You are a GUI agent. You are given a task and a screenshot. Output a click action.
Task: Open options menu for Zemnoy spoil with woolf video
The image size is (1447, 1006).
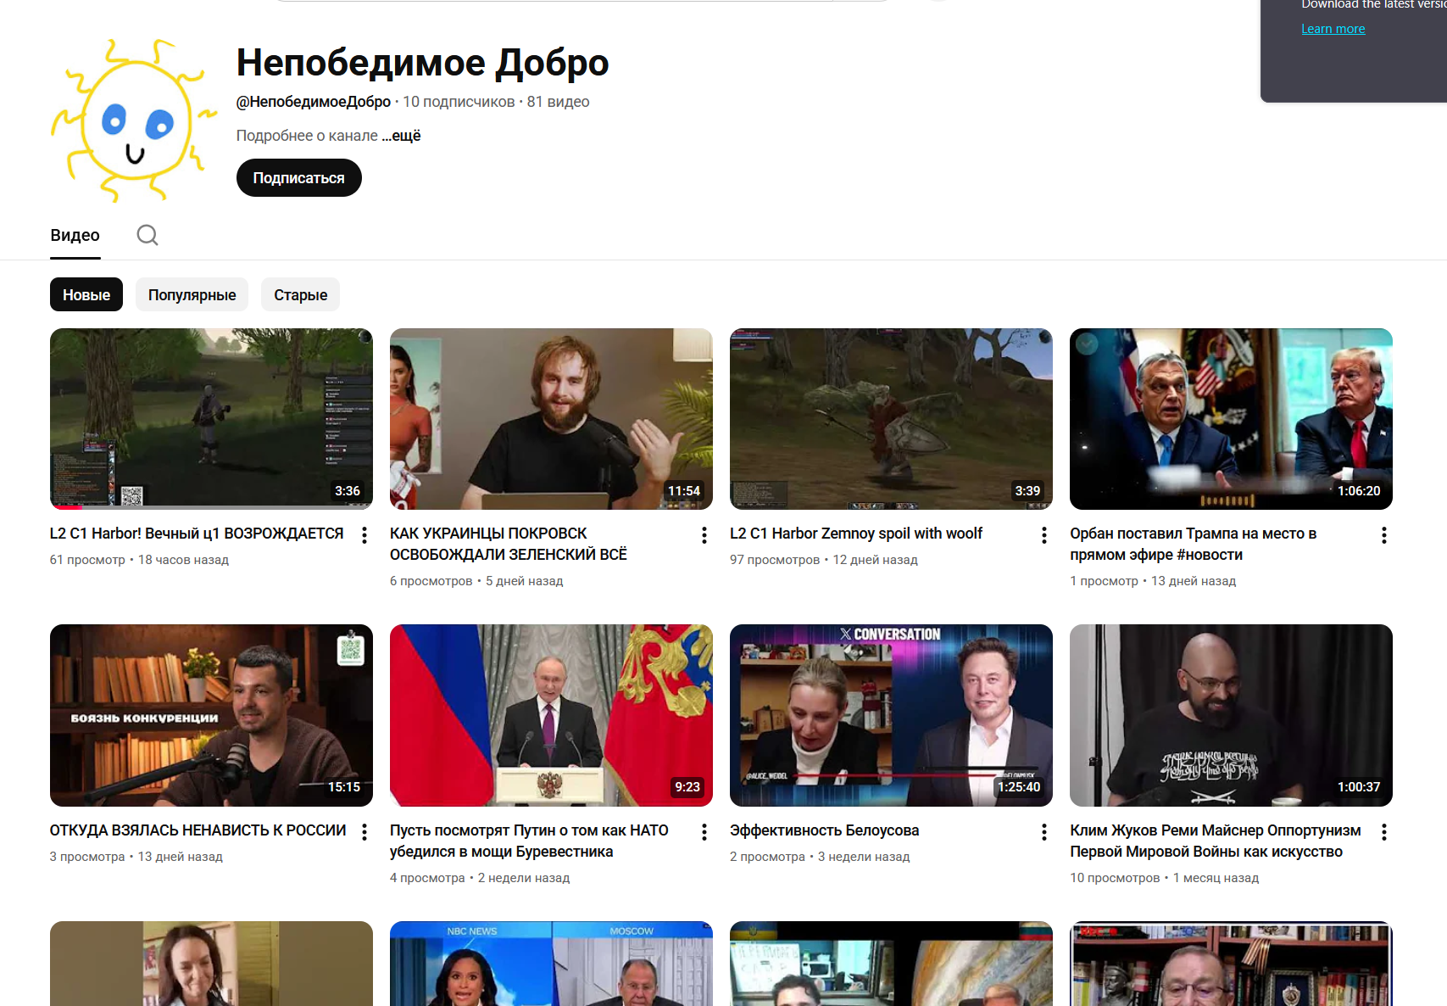[x=1044, y=535]
